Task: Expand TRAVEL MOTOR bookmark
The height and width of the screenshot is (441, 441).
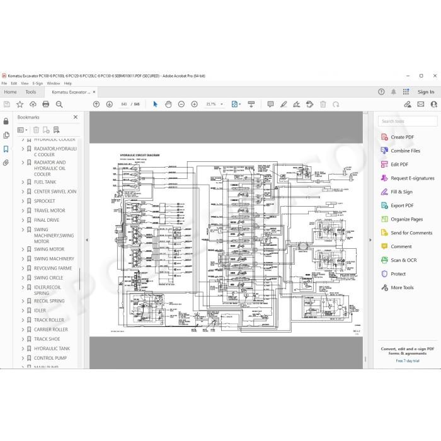Action: tap(23, 210)
